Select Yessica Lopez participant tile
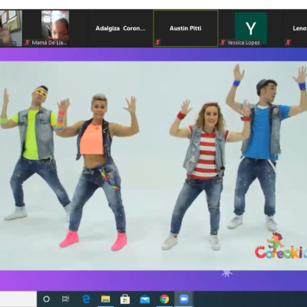Screen dimensions: 307x307 pos(251,28)
